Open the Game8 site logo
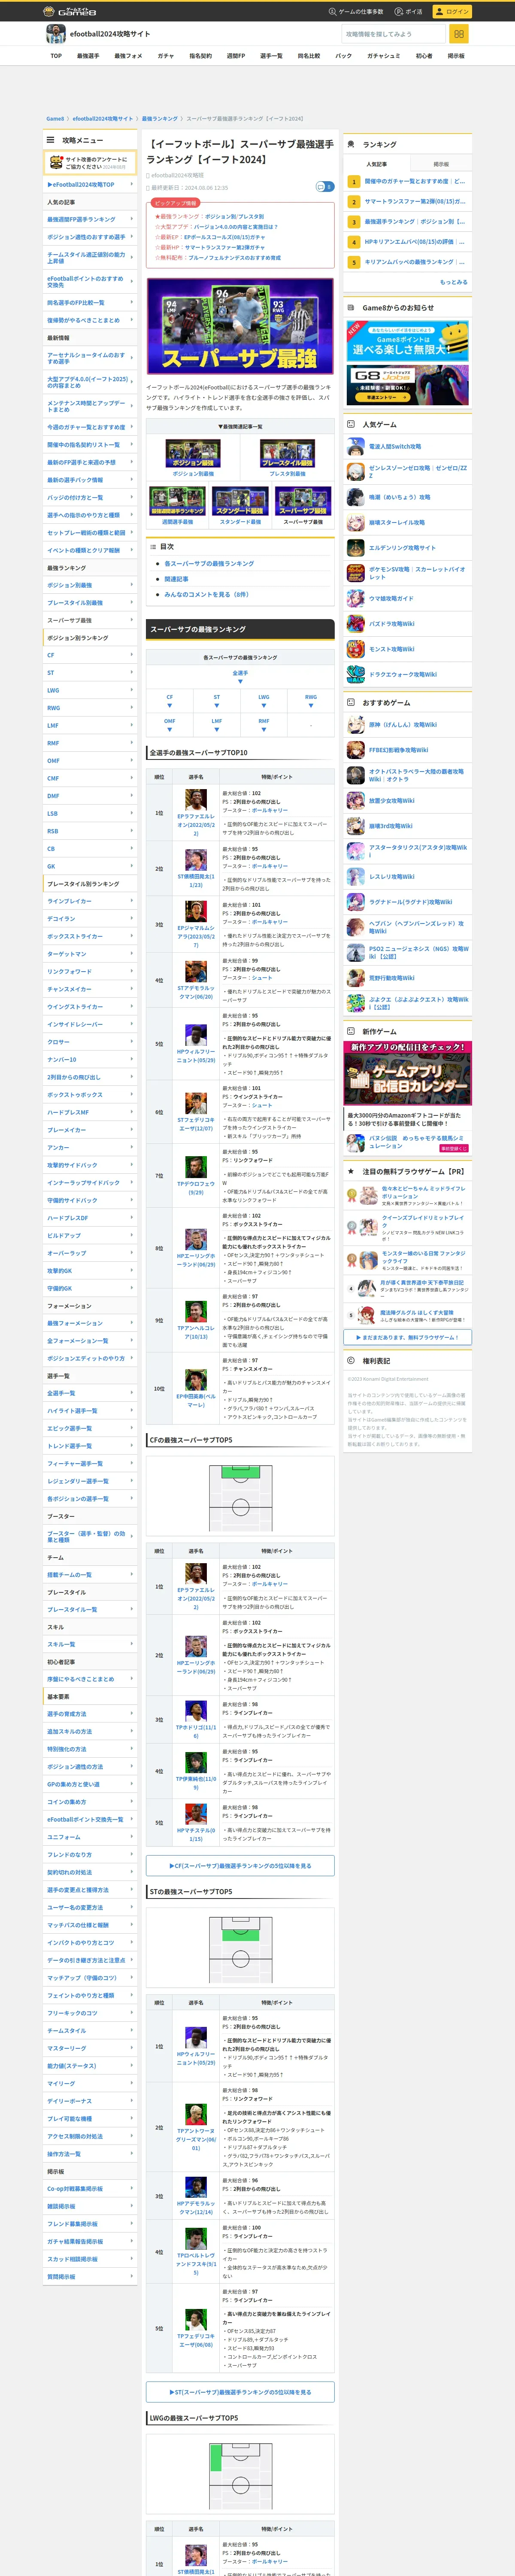This screenshot has height=2576, width=515. click(x=70, y=11)
